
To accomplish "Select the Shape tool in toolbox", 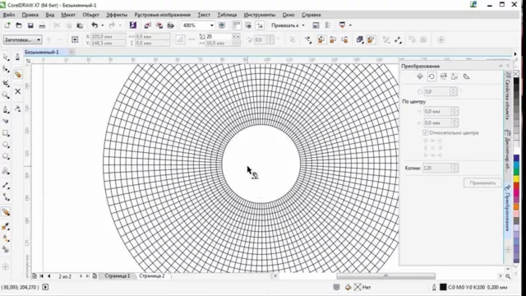I will [6, 69].
